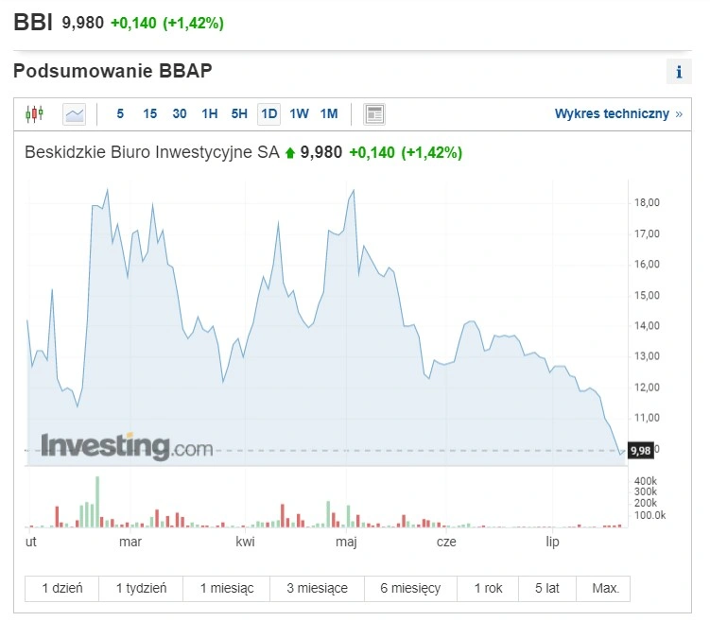Click the 14,00 price axis label

(x=647, y=325)
